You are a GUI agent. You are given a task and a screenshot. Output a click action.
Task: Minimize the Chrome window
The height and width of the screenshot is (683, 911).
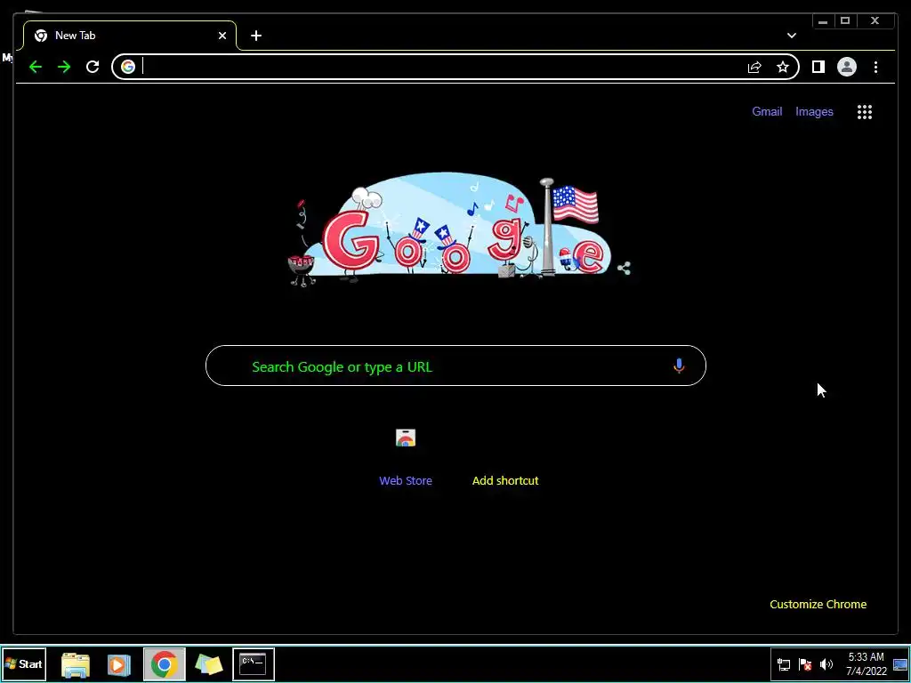pyautogui.click(x=823, y=21)
